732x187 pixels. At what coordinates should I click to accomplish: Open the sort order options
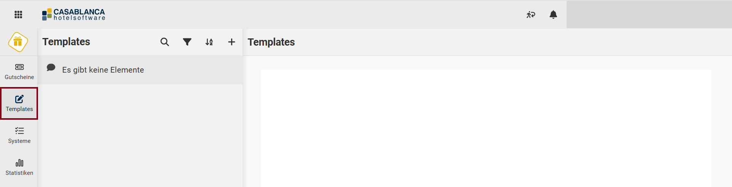click(x=209, y=42)
